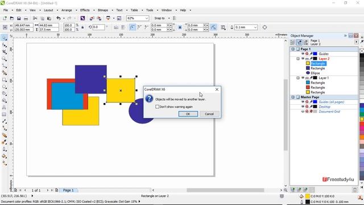Select the Document Grid entry
Viewport: 364px width, 205px height.
pos(329,112)
